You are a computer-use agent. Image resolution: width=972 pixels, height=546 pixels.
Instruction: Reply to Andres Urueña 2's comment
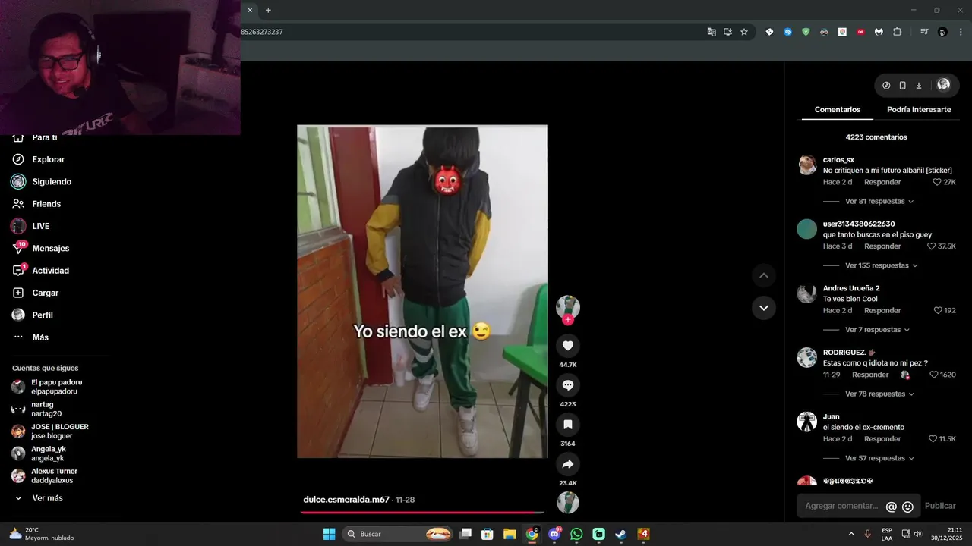882,311
